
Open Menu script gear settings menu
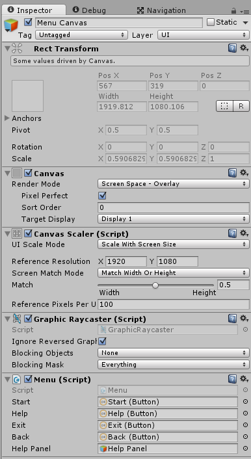pos(244,379)
